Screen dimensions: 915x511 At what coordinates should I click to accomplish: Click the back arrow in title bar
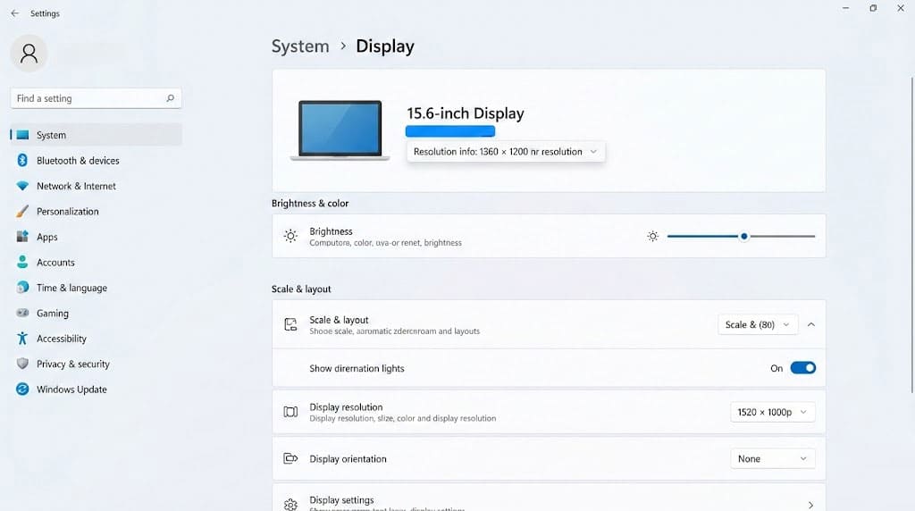(14, 13)
